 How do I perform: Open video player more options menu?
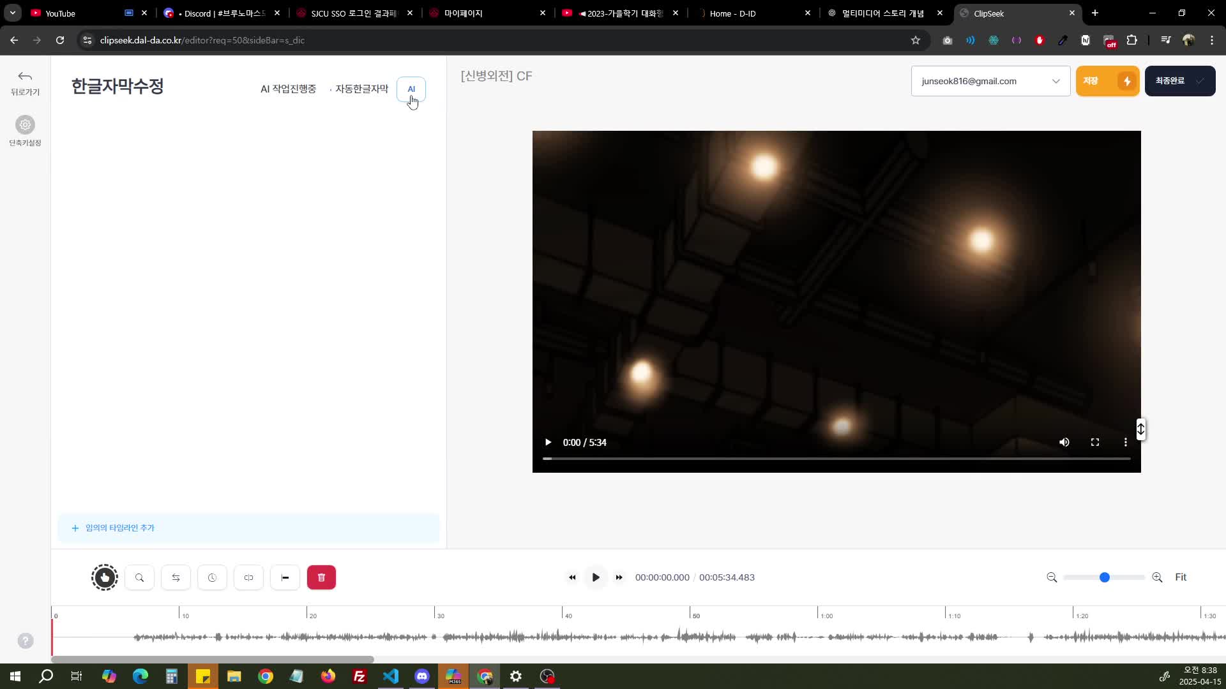1126,443
